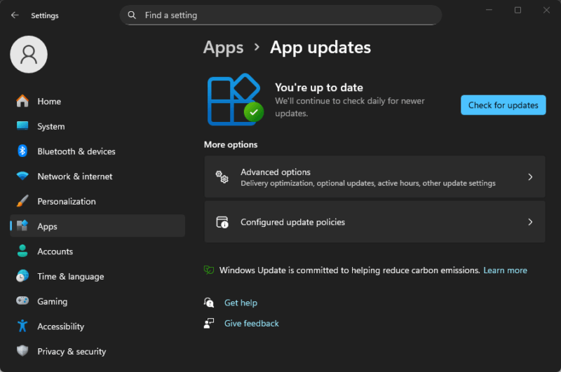Click the Get help icon
This screenshot has height=372, width=561.
[x=209, y=303]
